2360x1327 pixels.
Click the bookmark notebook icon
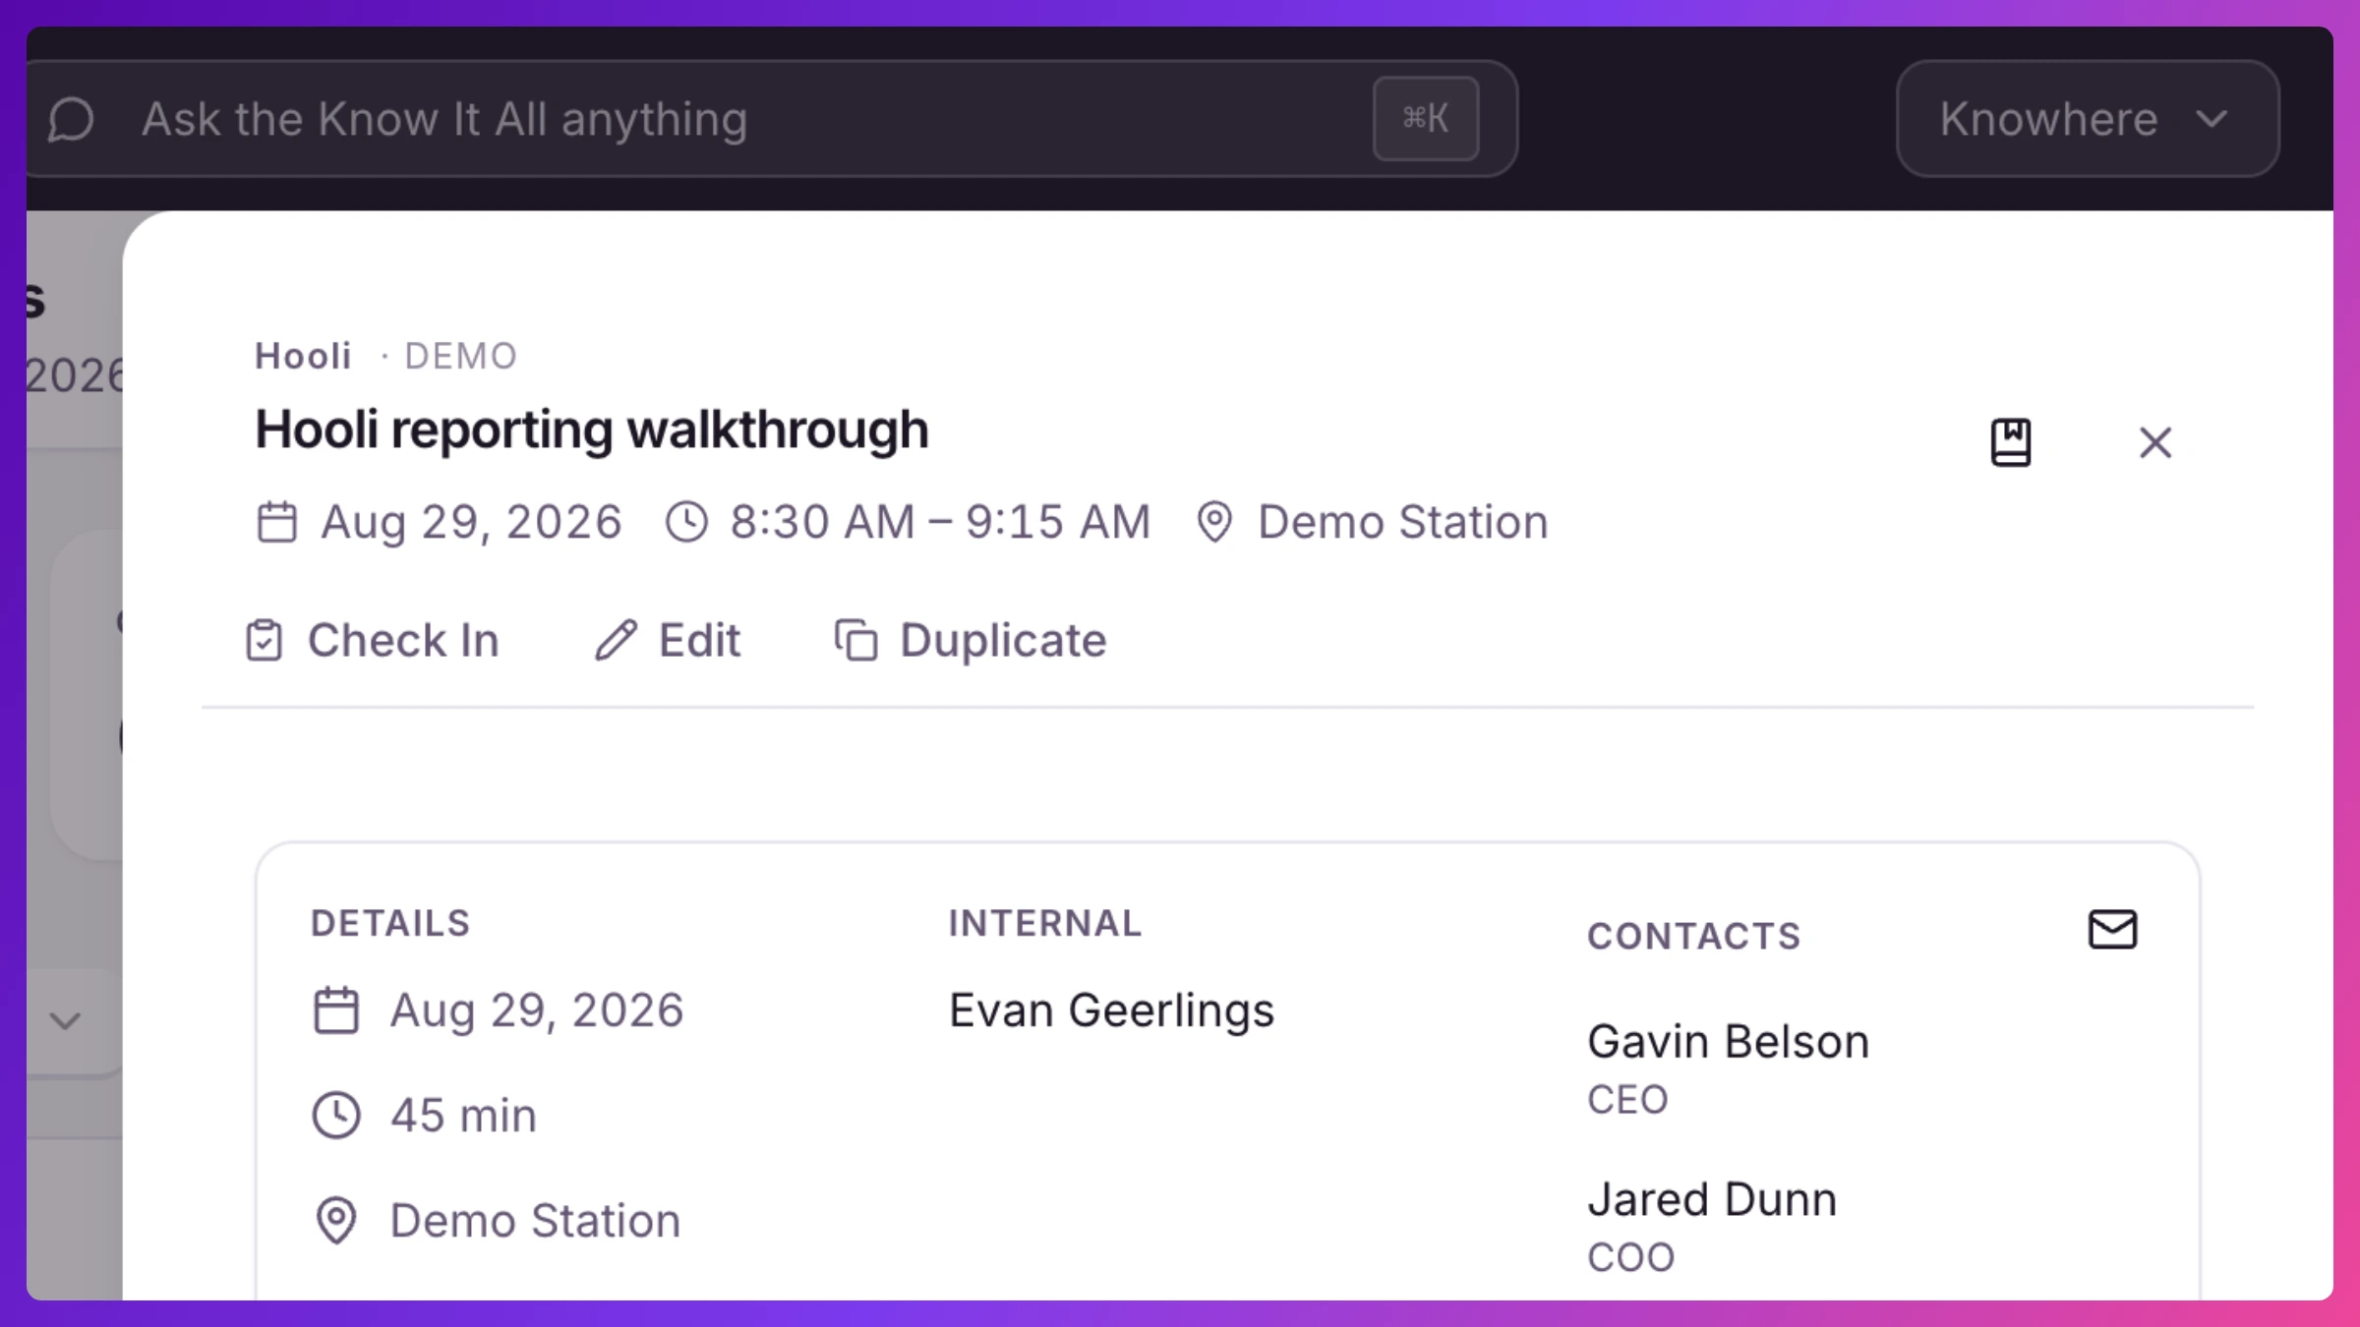2011,442
